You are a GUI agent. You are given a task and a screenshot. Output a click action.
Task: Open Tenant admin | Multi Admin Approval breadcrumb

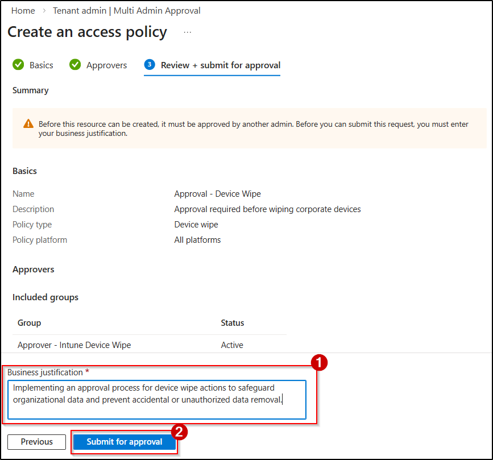click(126, 10)
